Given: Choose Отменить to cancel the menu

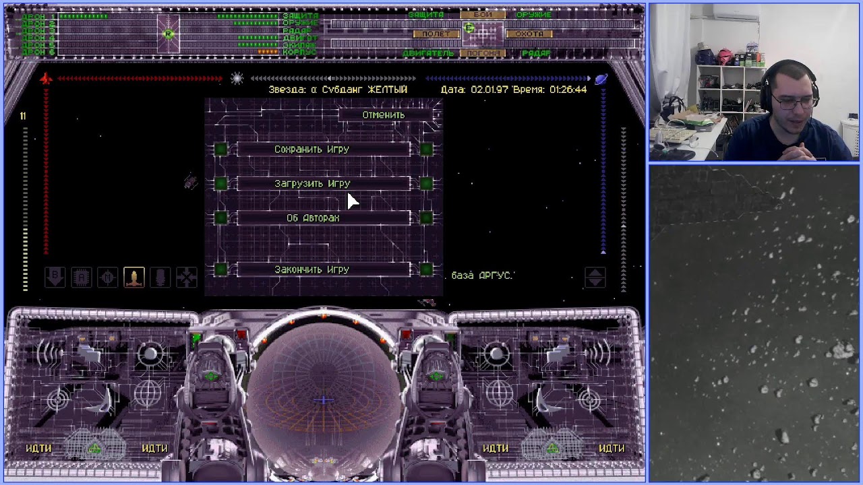Looking at the screenshot, I should click(383, 115).
